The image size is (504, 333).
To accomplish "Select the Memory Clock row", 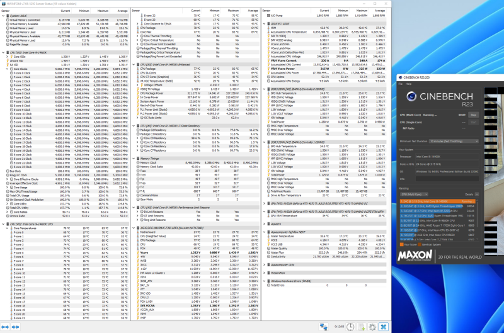I will (x=198, y=163).
